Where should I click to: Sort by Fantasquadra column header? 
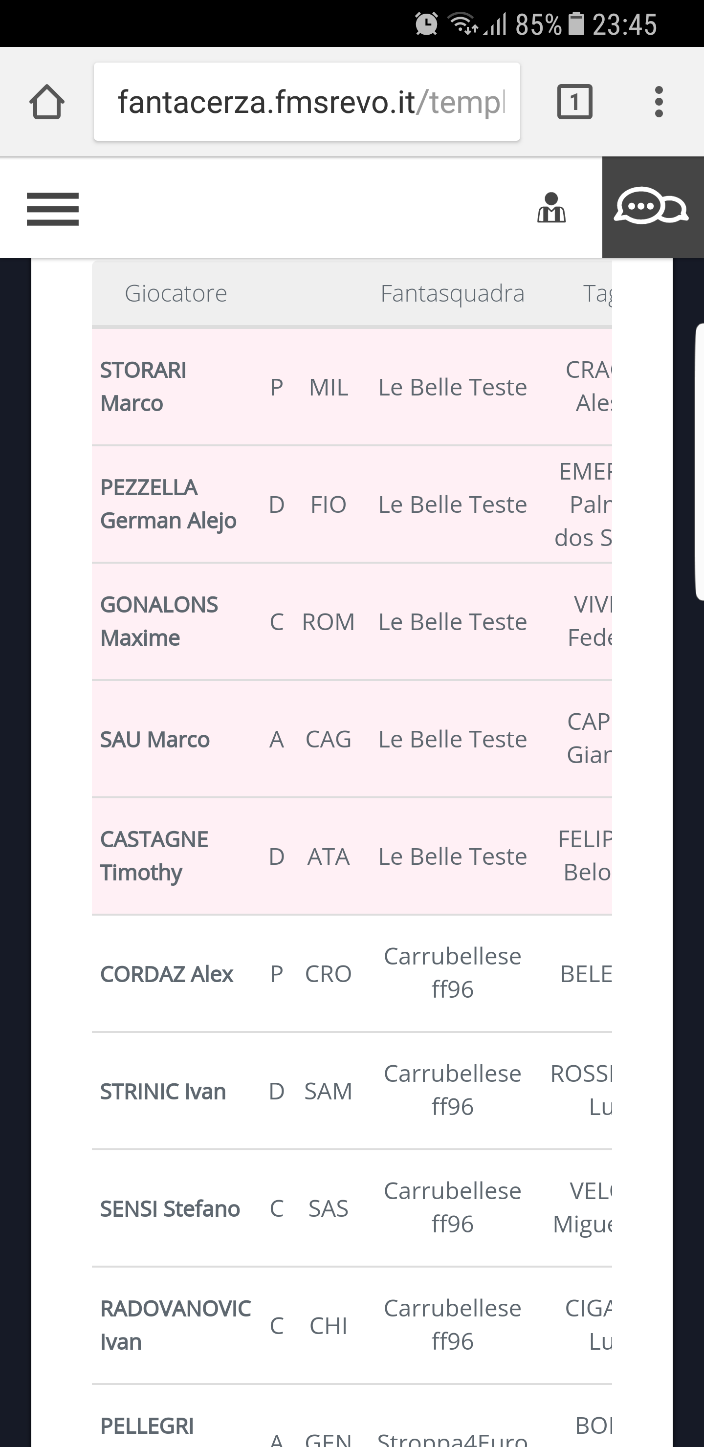pyautogui.click(x=452, y=294)
